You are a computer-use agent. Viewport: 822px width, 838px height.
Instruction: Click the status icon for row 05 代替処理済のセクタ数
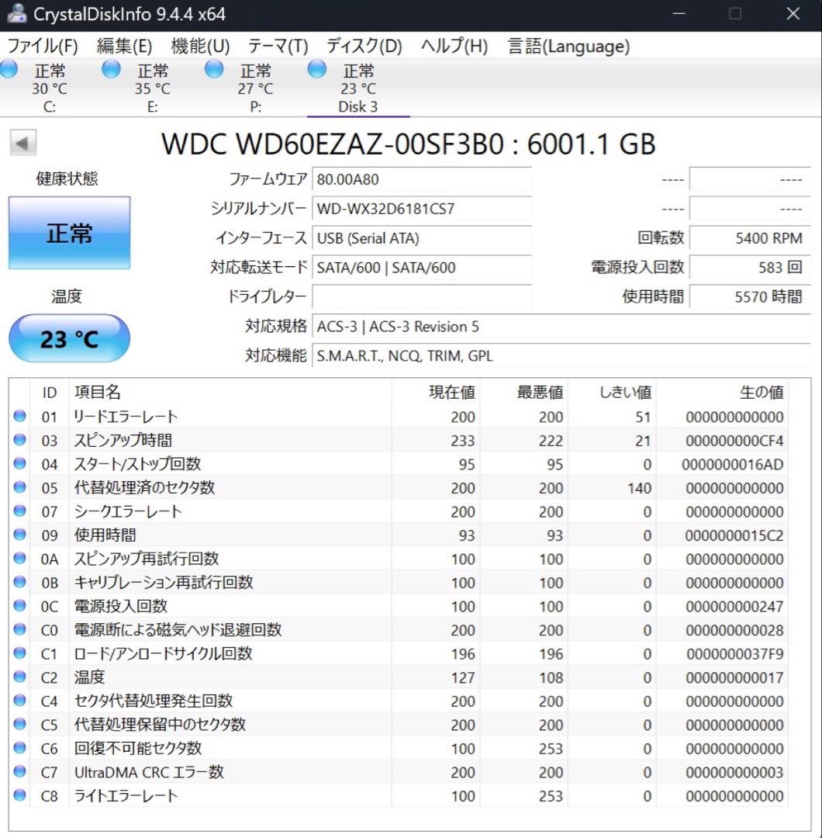click(x=19, y=487)
